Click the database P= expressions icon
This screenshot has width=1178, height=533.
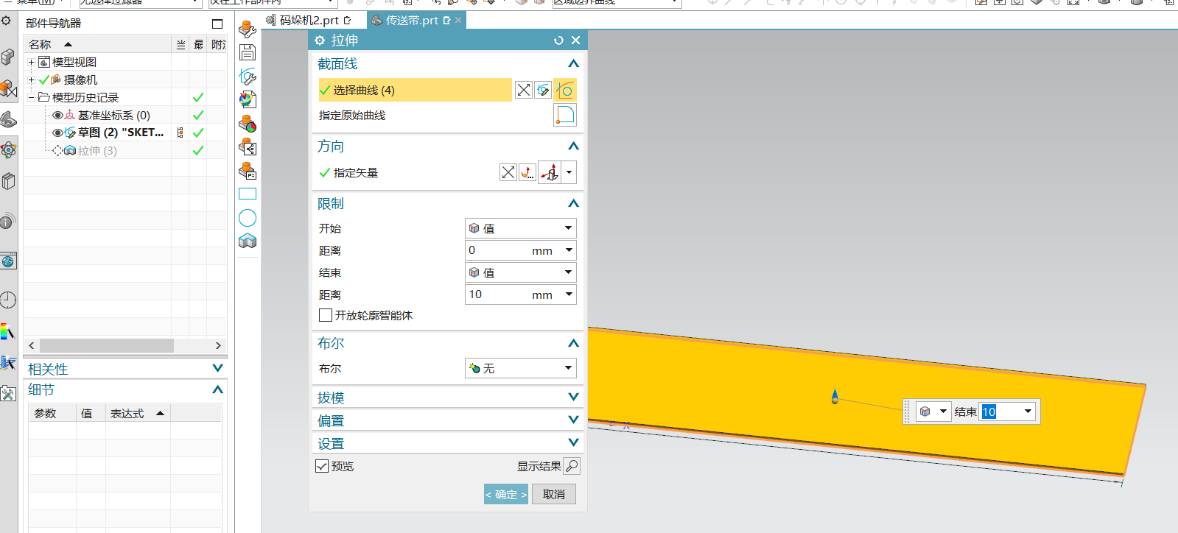248,171
